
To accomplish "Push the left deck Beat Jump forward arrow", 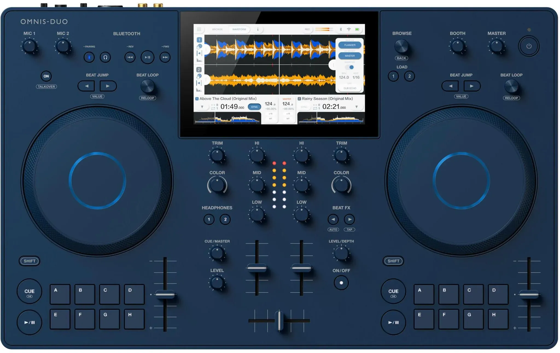I will [108, 86].
